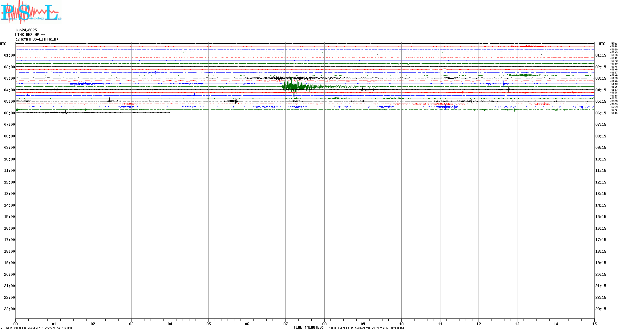Click the 03:15 time label on right axis
This screenshot has width=619, height=332.
coord(601,78)
